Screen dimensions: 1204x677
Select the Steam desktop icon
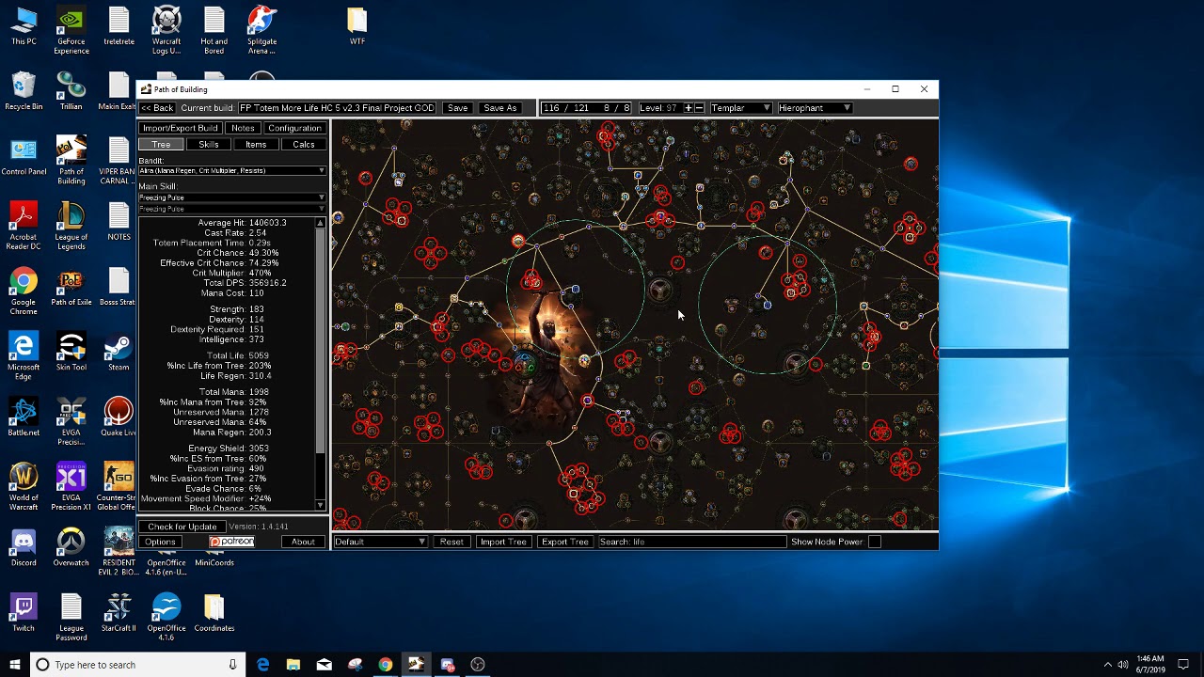click(119, 352)
